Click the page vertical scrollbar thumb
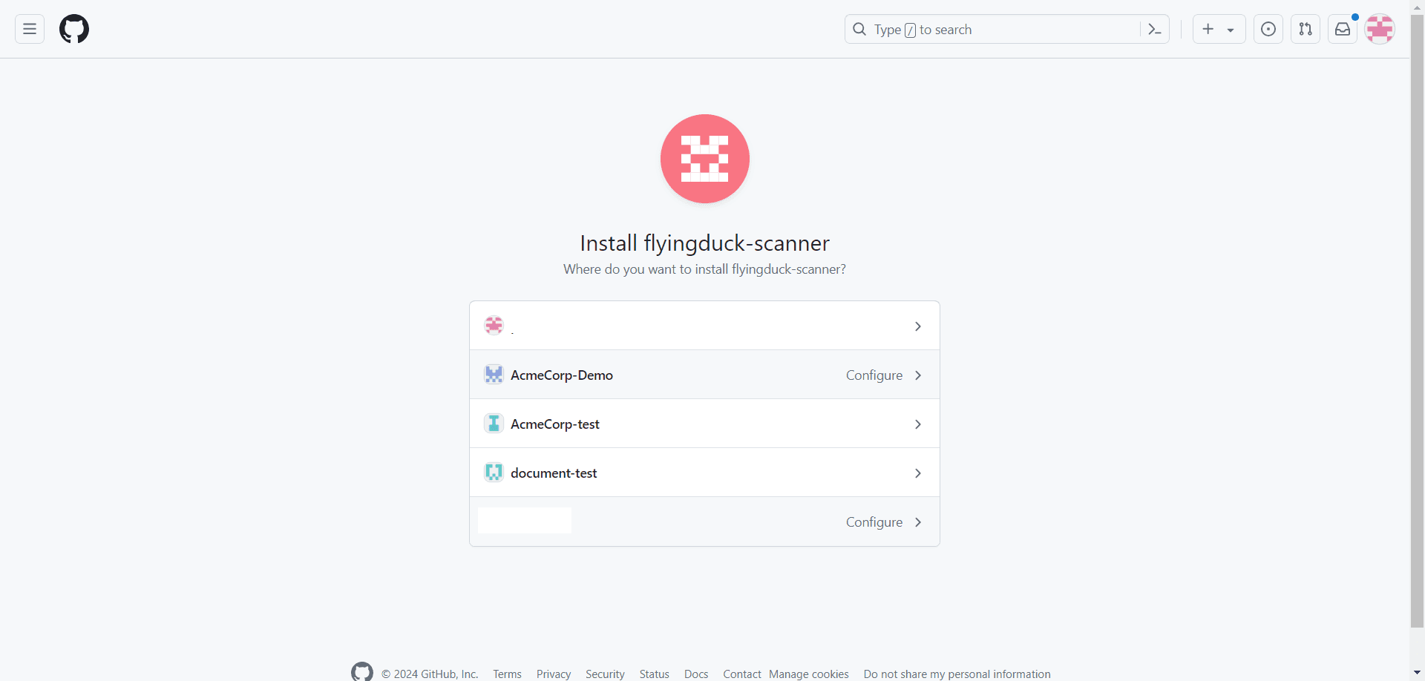 (x=1417, y=320)
